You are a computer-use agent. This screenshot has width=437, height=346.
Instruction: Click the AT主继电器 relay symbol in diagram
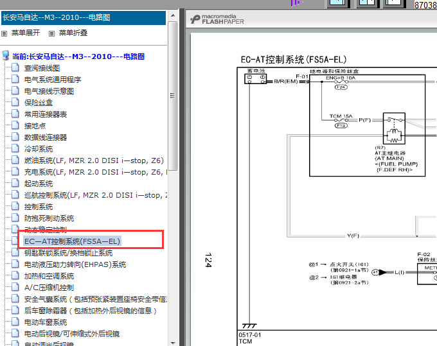(394, 128)
